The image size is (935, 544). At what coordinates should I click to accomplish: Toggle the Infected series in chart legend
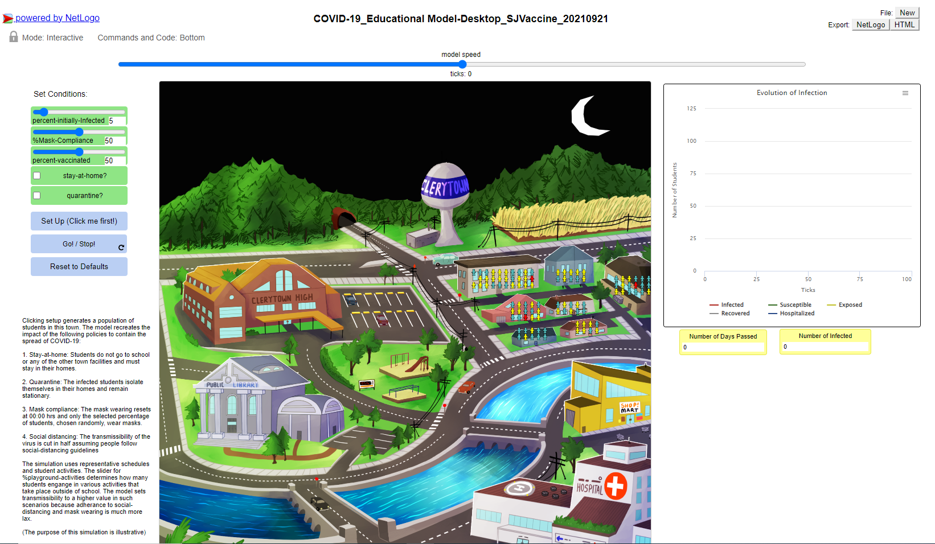[x=727, y=305]
